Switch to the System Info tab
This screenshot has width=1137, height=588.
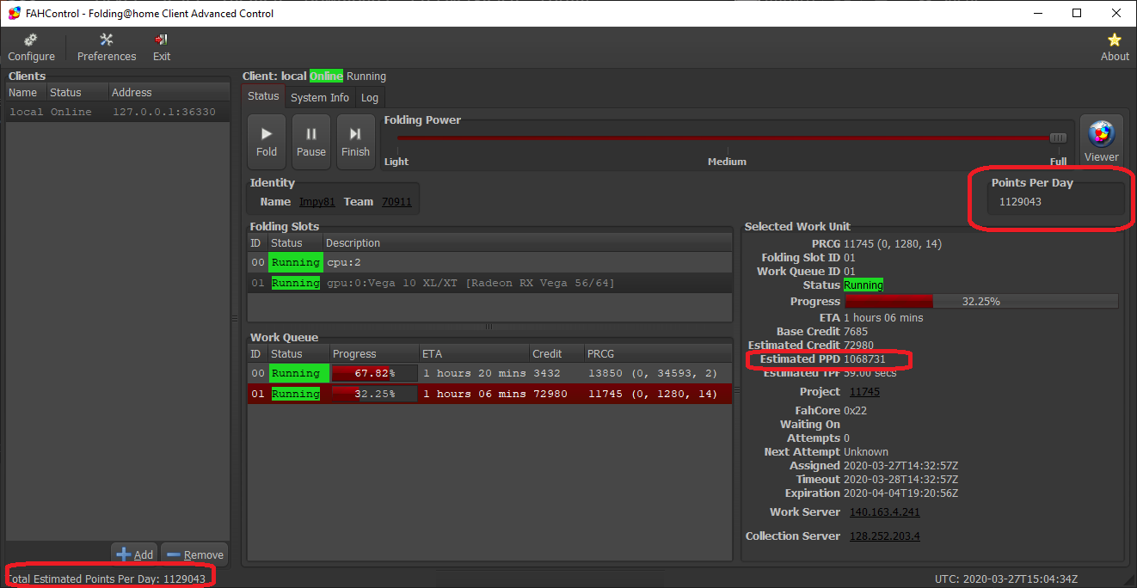(x=320, y=97)
